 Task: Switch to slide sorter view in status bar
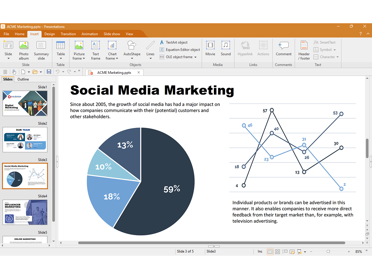point(278,252)
